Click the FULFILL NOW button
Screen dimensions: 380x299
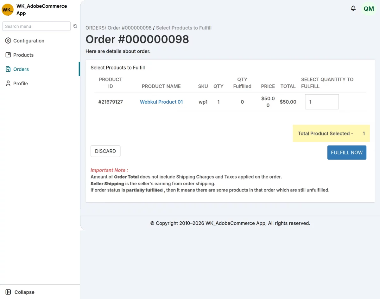pyautogui.click(x=347, y=153)
